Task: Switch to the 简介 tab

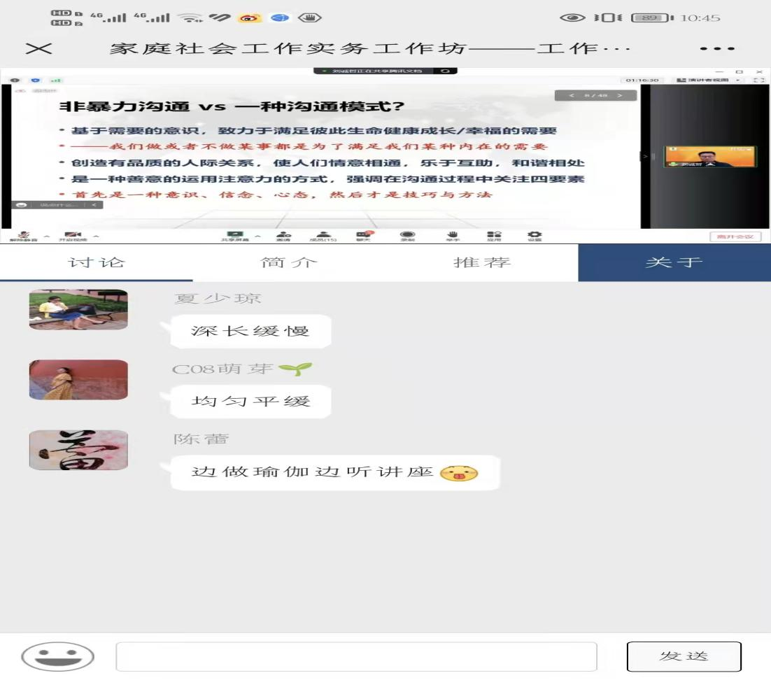Action: (289, 263)
